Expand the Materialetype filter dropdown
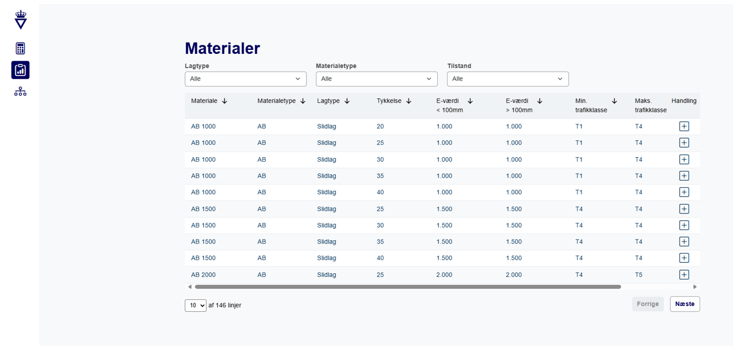Viewport: 740px width, 352px height. (377, 79)
